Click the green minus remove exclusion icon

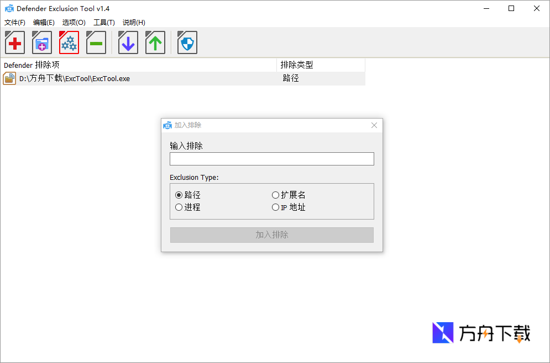[x=96, y=42]
